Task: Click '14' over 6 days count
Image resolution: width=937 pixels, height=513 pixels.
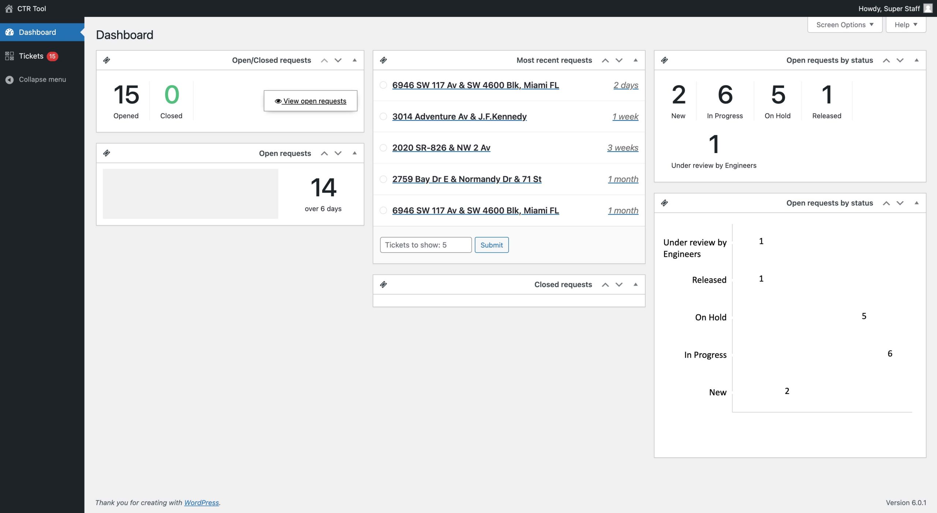Action: coord(324,187)
